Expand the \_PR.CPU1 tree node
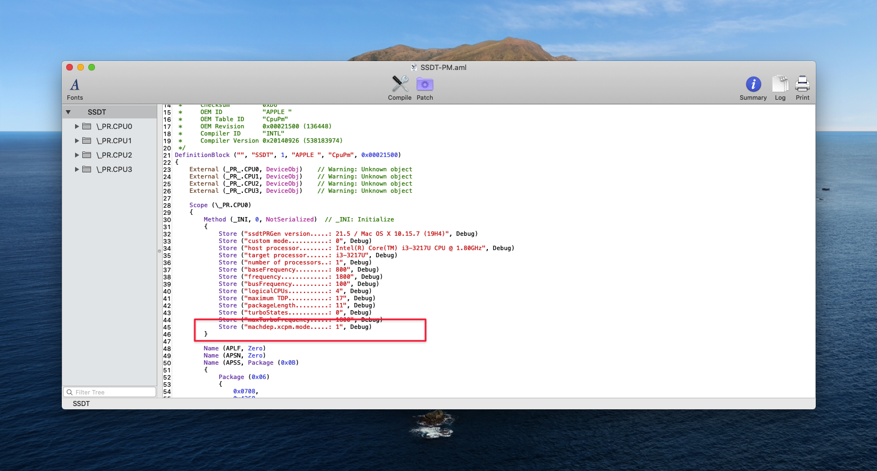The height and width of the screenshot is (471, 877). tap(77, 140)
